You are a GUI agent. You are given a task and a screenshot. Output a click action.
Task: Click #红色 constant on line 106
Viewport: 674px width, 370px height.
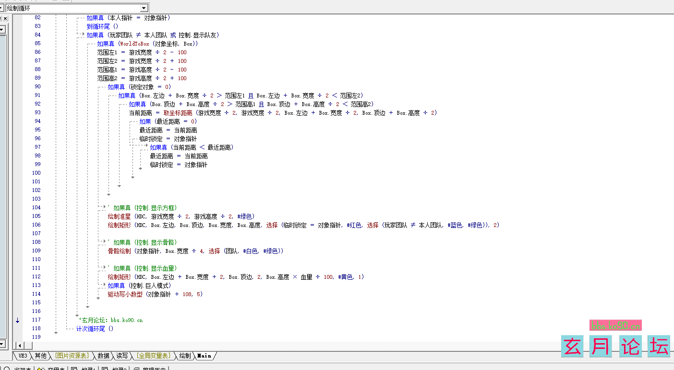coord(354,225)
